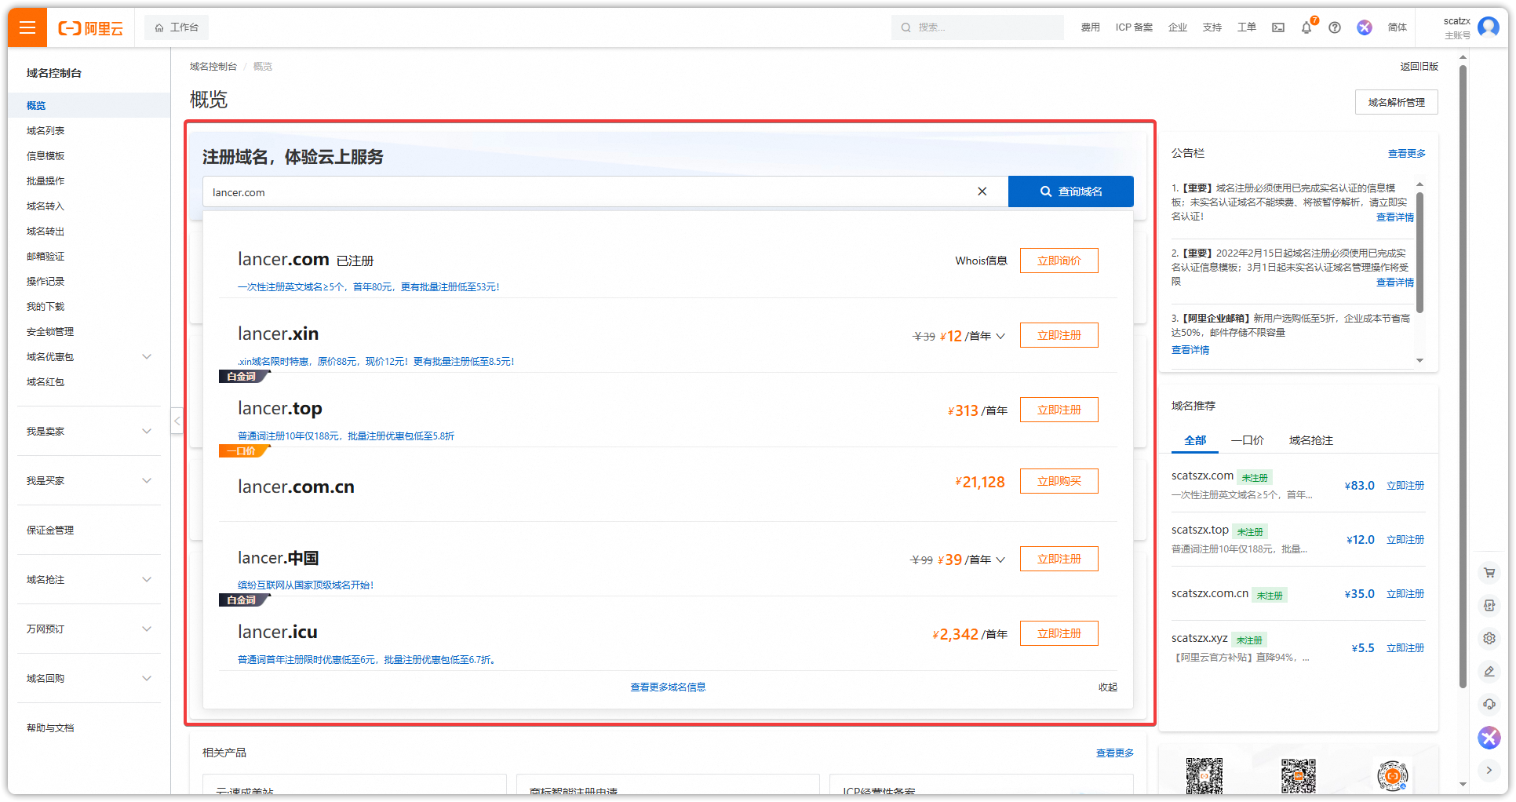This screenshot has width=1516, height=802.
Task: Click the 公告栏 panel scrollbar
Action: pyautogui.click(x=1419, y=251)
